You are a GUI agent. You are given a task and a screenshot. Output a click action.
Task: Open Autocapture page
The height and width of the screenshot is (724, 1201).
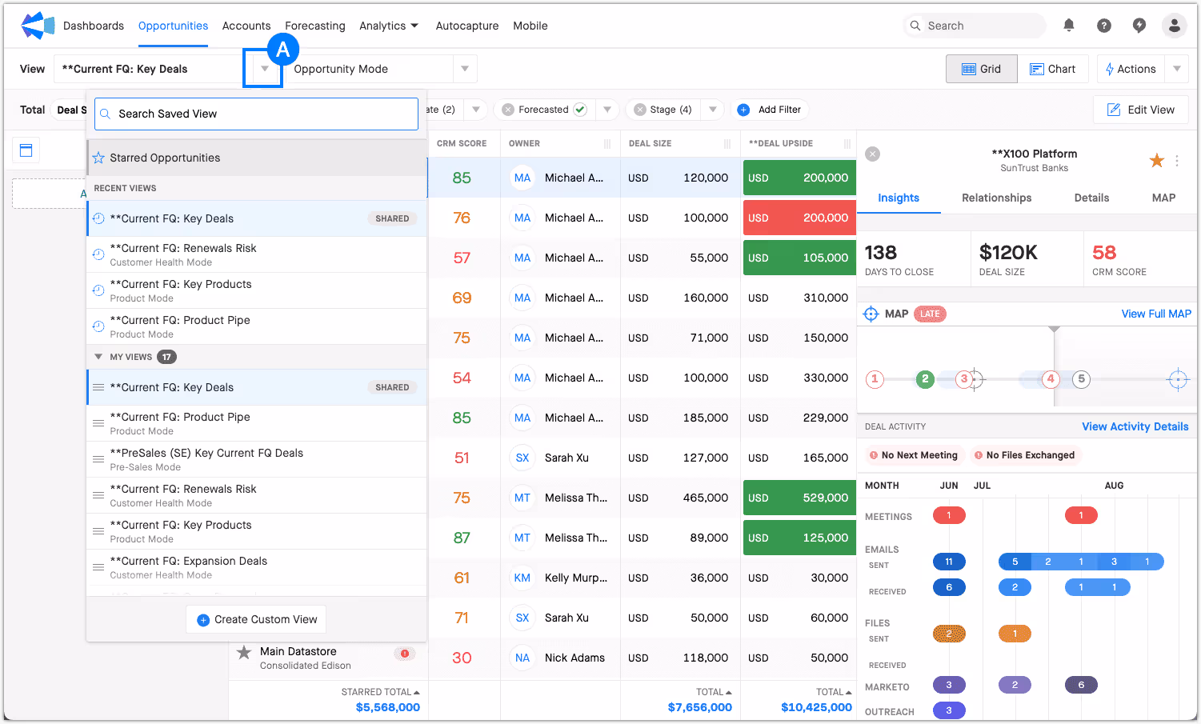[x=467, y=26]
